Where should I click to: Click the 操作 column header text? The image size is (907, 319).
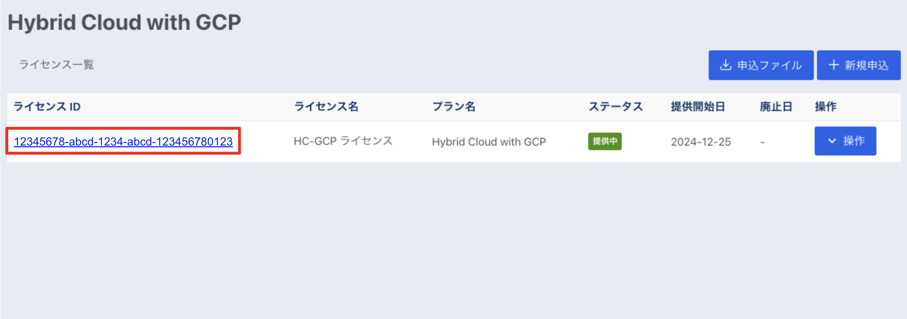826,107
